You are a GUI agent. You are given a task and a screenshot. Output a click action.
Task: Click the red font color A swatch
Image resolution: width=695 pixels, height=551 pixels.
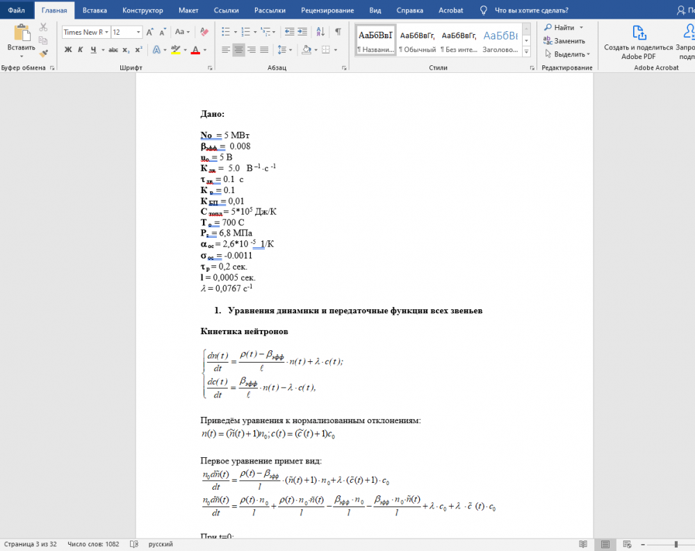pyautogui.click(x=195, y=50)
